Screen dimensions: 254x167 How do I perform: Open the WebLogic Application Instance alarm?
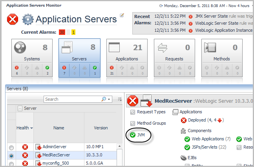click(x=224, y=30)
